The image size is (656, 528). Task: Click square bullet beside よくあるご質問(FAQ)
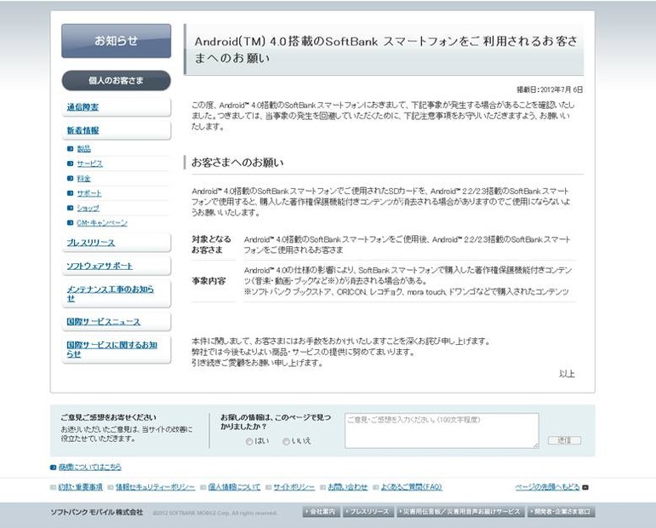coord(376,487)
